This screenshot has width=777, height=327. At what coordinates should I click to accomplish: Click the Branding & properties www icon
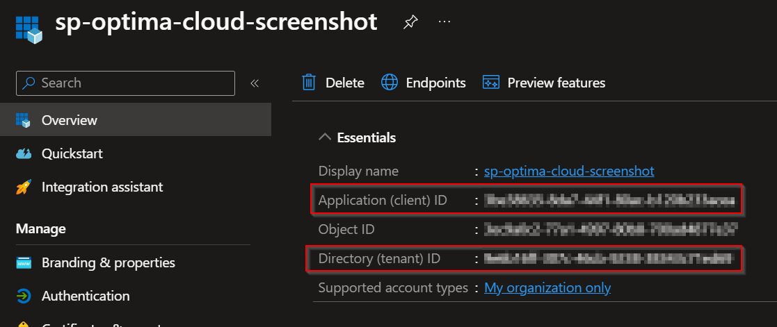23,262
